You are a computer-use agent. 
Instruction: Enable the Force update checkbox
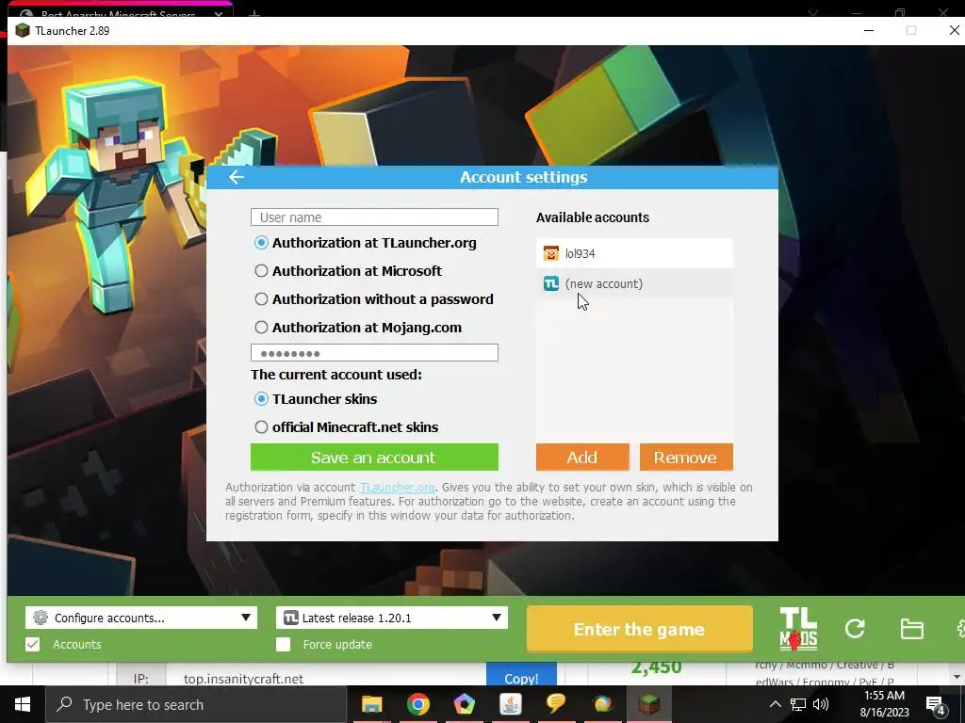283,644
